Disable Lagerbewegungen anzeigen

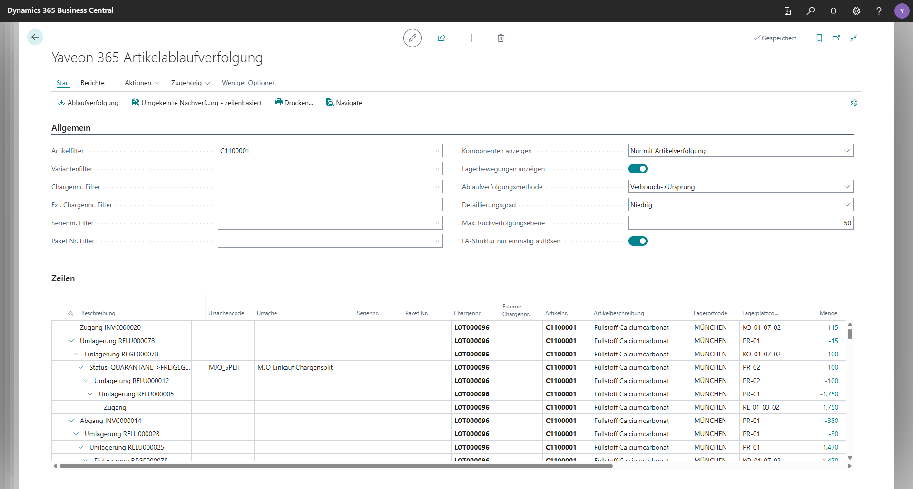(638, 169)
